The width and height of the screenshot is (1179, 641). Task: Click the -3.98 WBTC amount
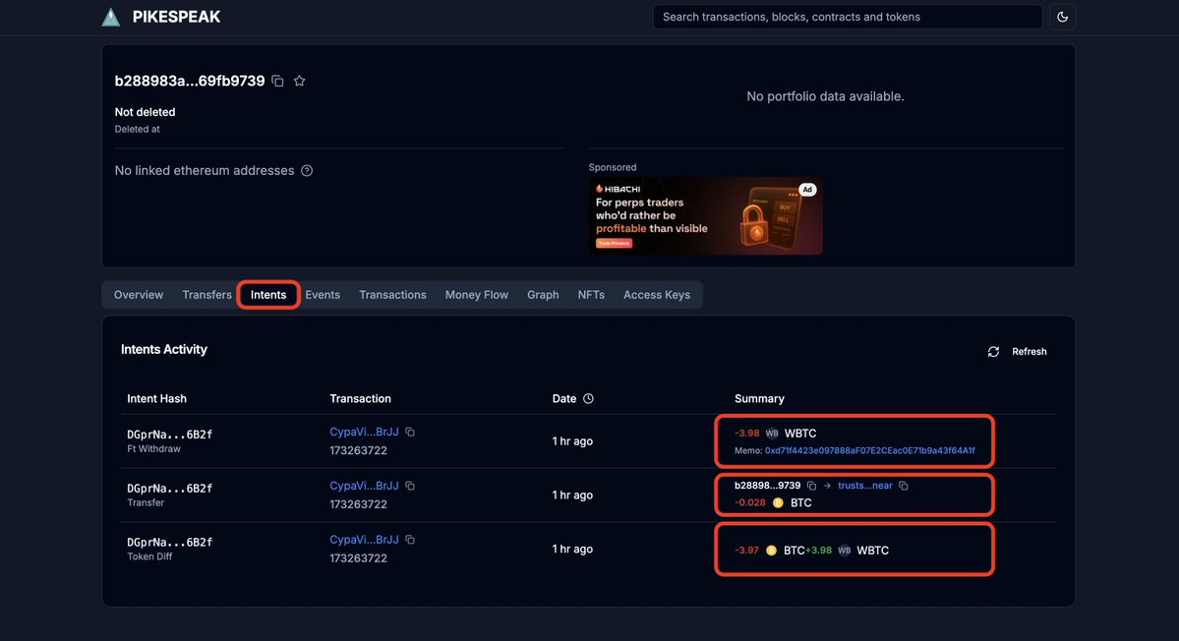(x=746, y=433)
